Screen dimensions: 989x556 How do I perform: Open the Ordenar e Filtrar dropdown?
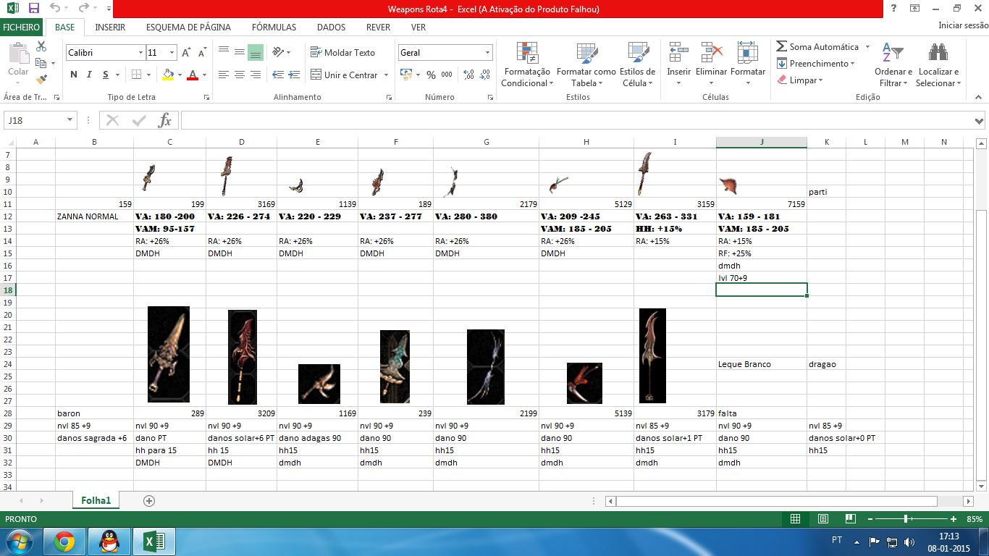click(x=893, y=64)
